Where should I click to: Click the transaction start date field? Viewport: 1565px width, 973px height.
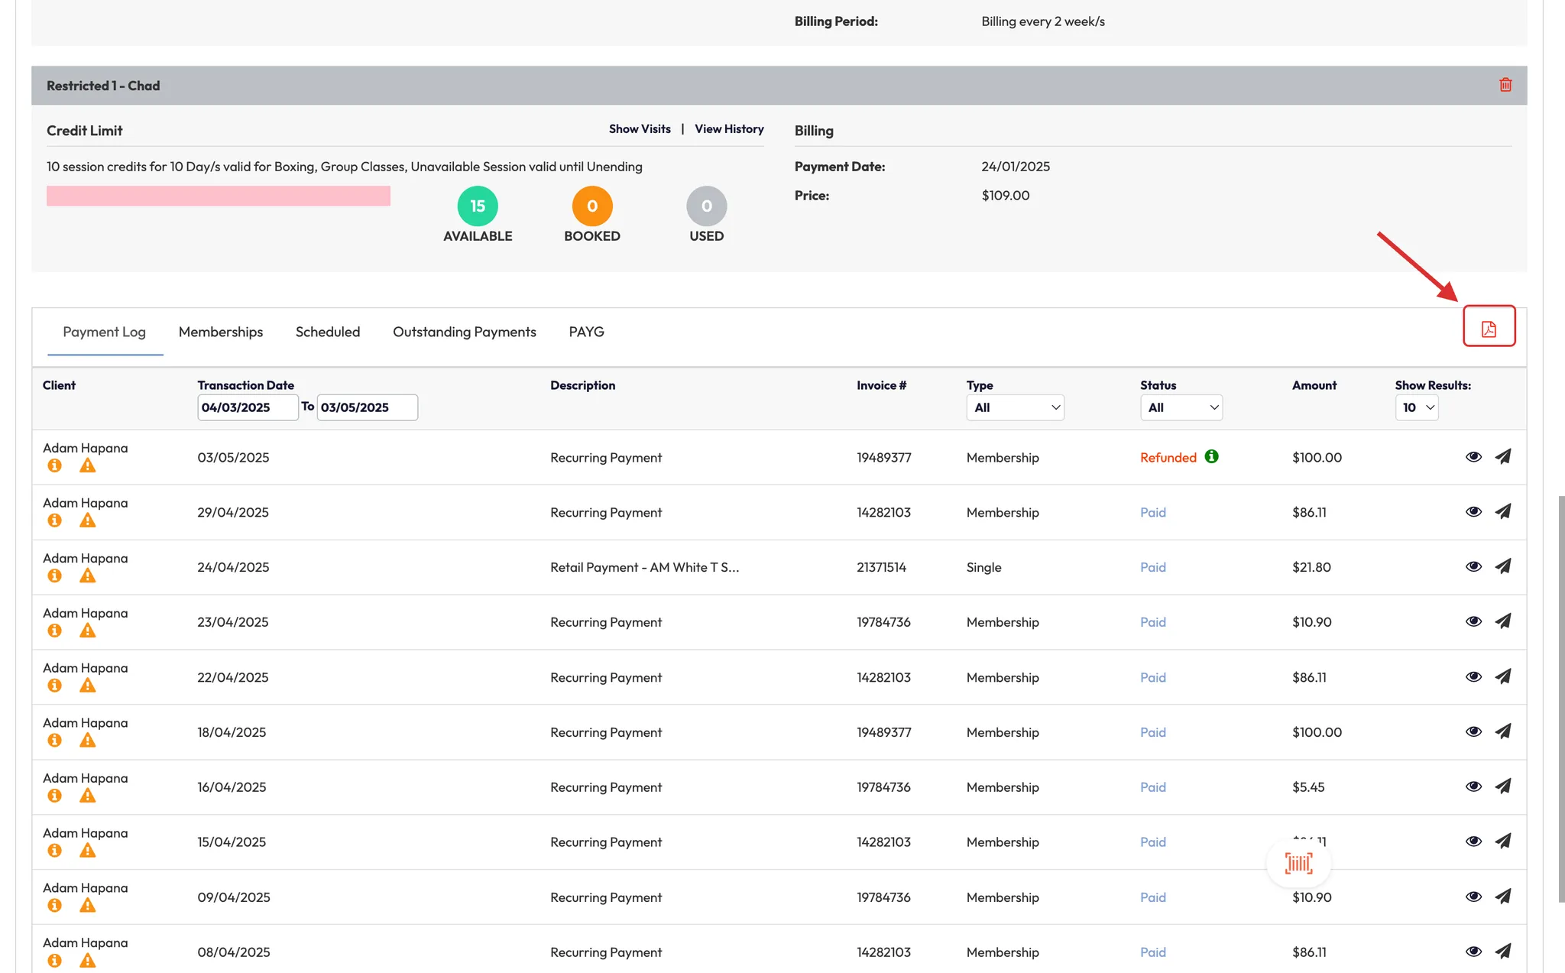[x=247, y=407]
